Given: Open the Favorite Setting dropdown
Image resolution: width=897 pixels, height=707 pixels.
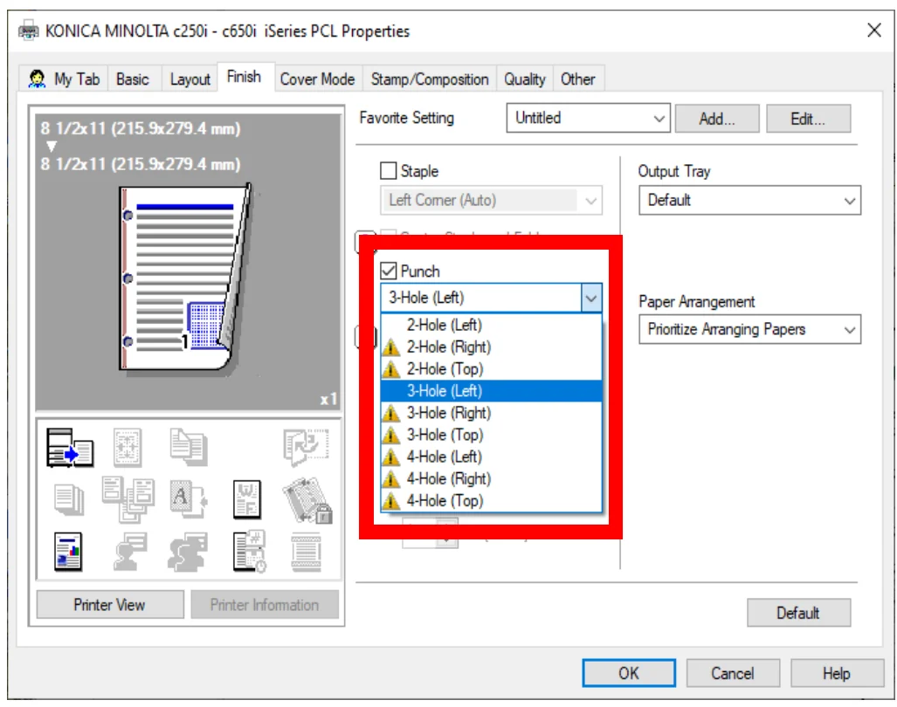Looking at the screenshot, I should coord(588,119).
